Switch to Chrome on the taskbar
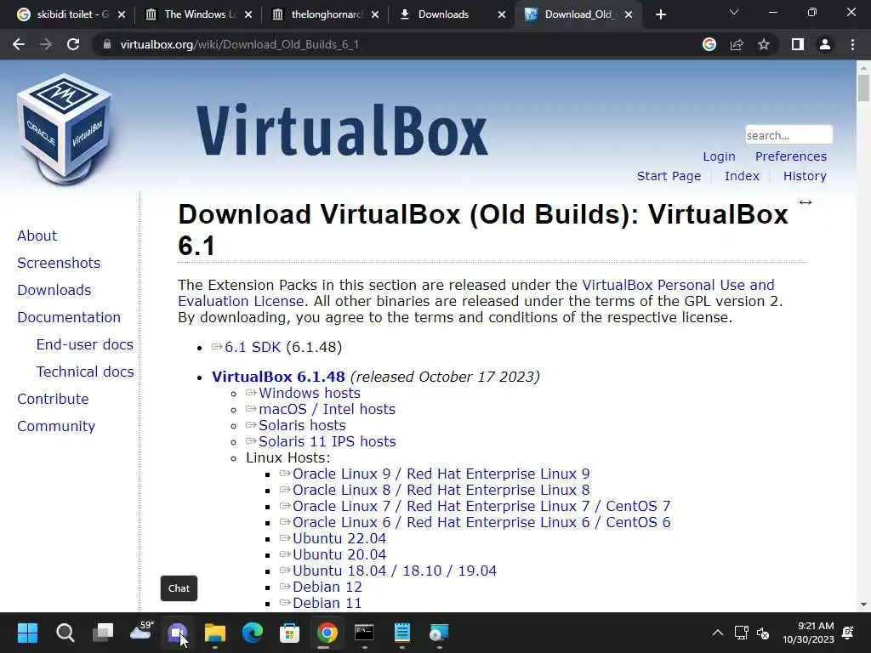The height and width of the screenshot is (653, 871). [x=327, y=633]
